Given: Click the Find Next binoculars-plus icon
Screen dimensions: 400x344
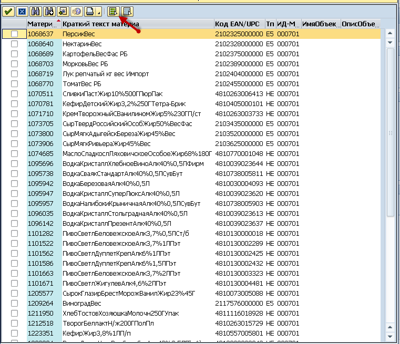Looking at the screenshot, I should pyautogui.click(x=49, y=12).
